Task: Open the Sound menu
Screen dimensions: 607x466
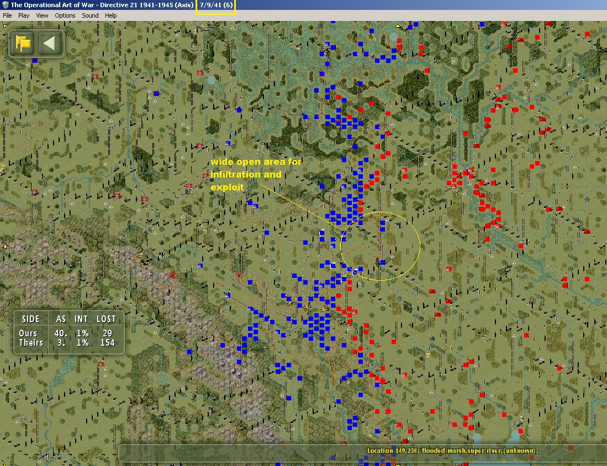Action: click(x=90, y=15)
